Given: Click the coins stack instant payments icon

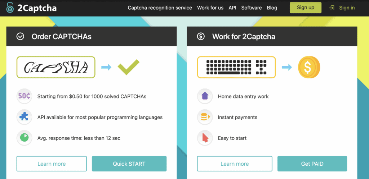Looking at the screenshot, I should (x=205, y=117).
